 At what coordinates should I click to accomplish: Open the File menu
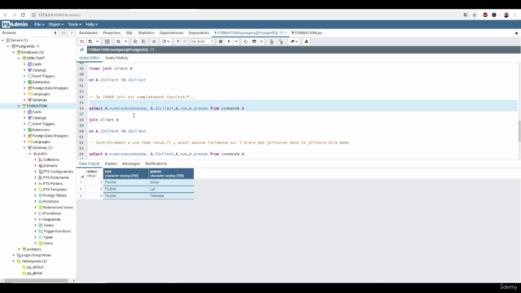coord(39,24)
